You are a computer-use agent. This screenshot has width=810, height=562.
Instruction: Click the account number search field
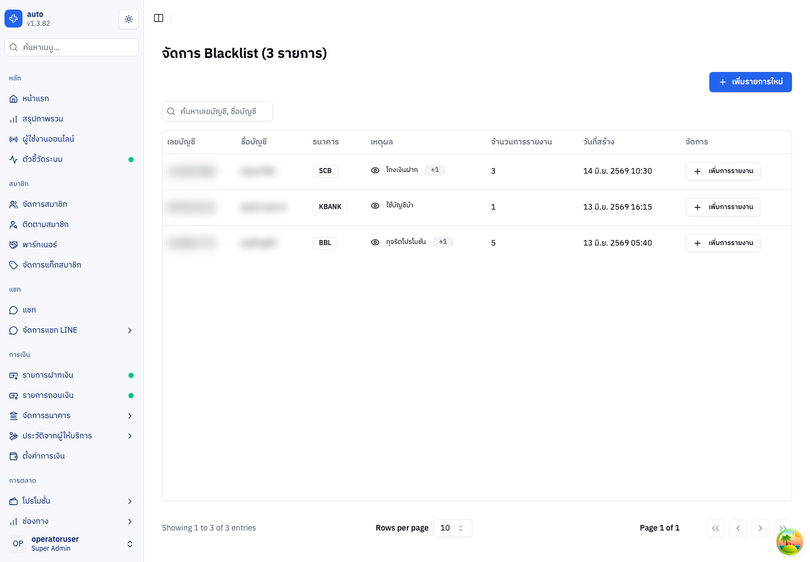(217, 111)
